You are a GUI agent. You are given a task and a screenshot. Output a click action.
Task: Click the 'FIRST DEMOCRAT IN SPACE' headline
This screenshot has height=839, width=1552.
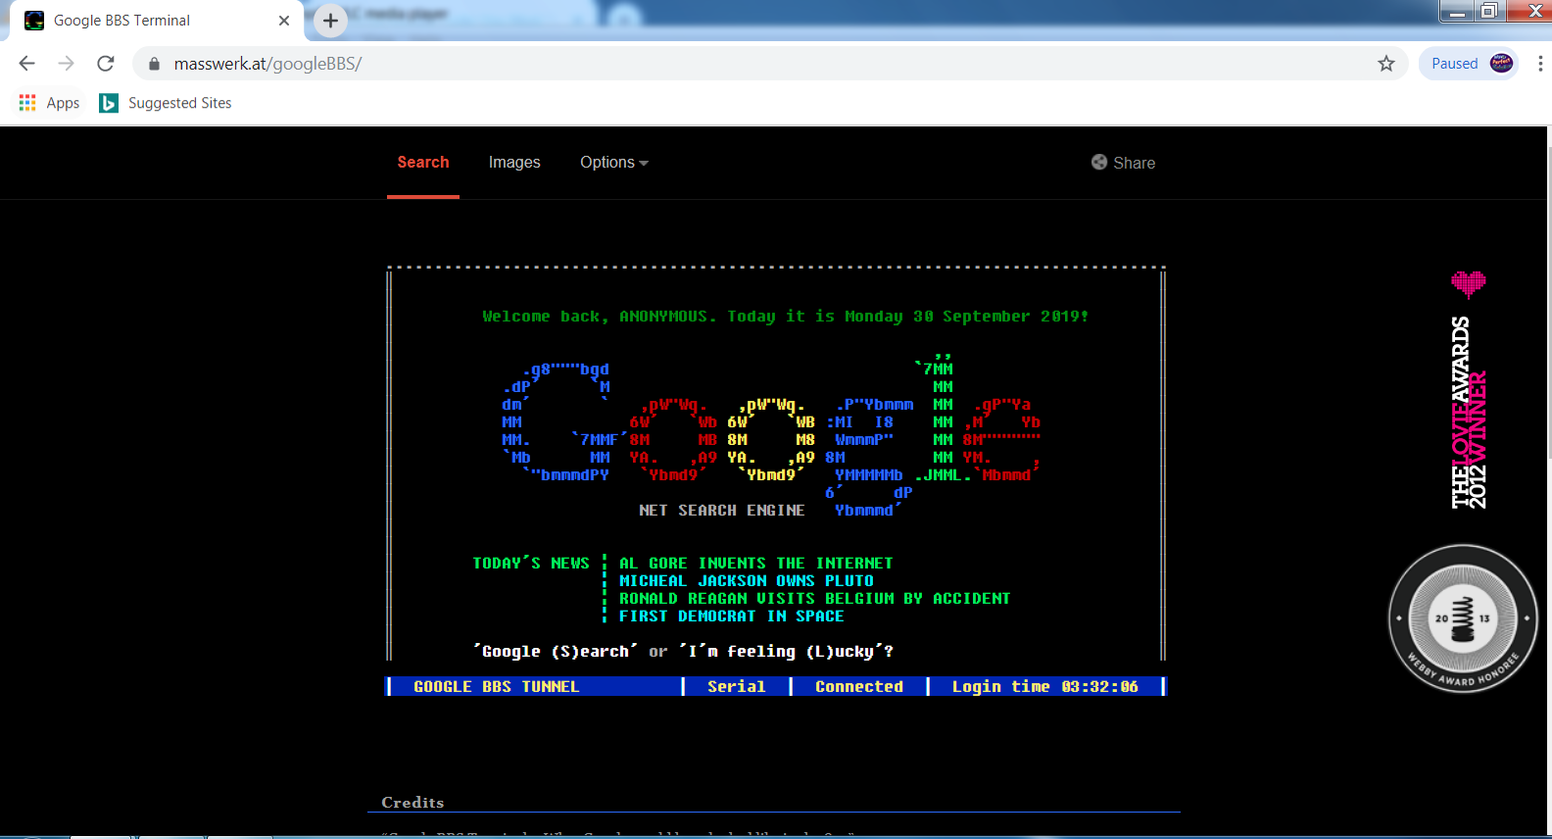731,617
